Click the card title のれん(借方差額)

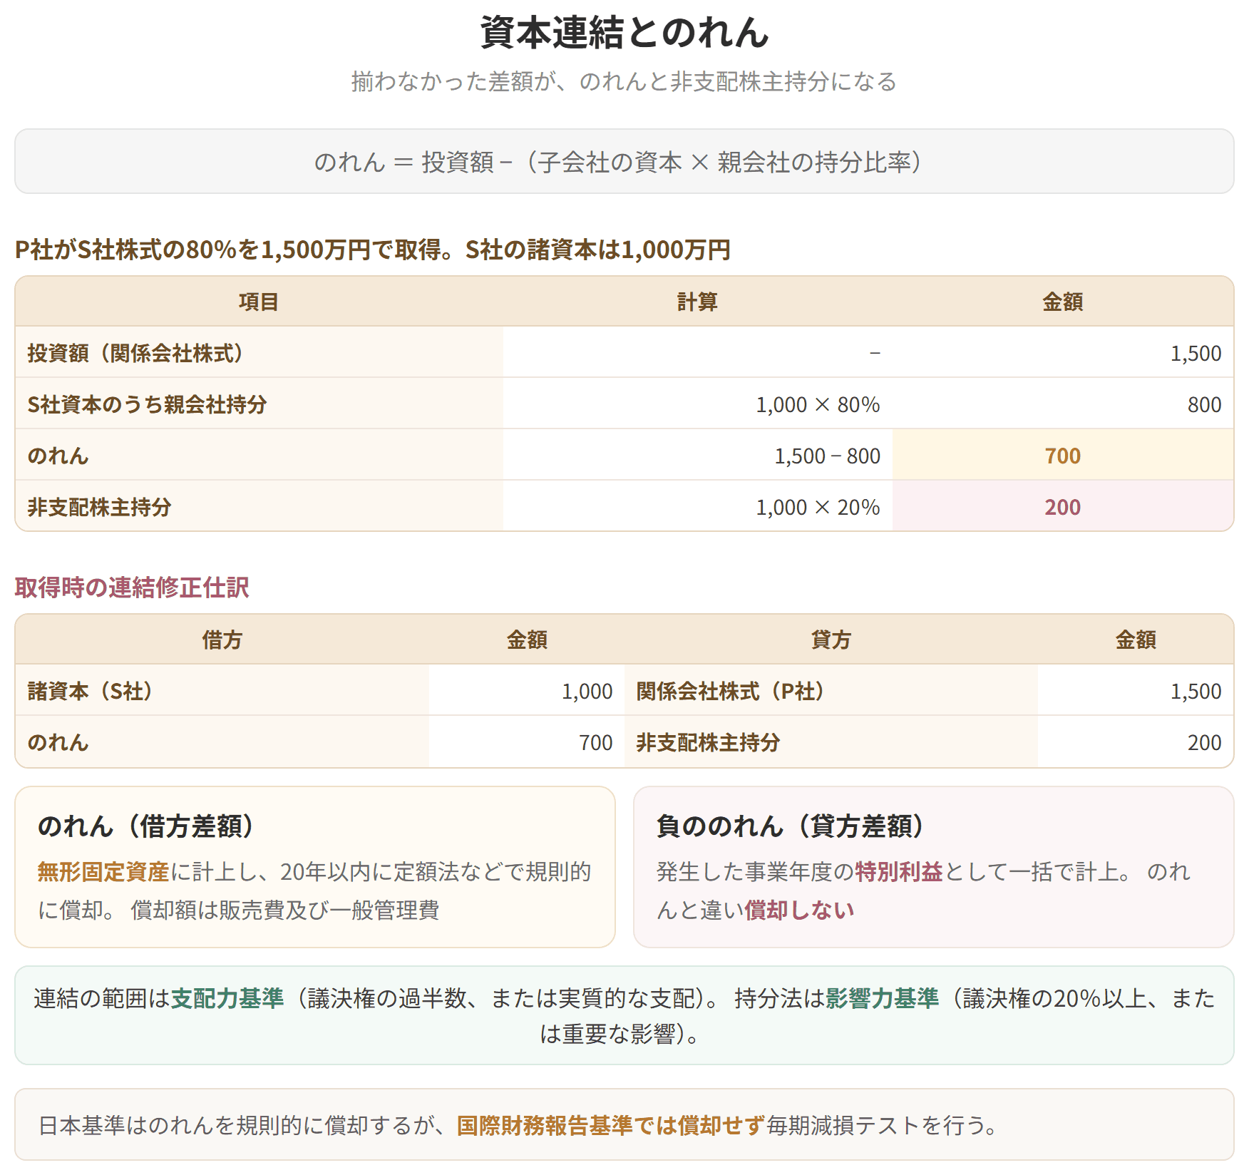(x=146, y=826)
